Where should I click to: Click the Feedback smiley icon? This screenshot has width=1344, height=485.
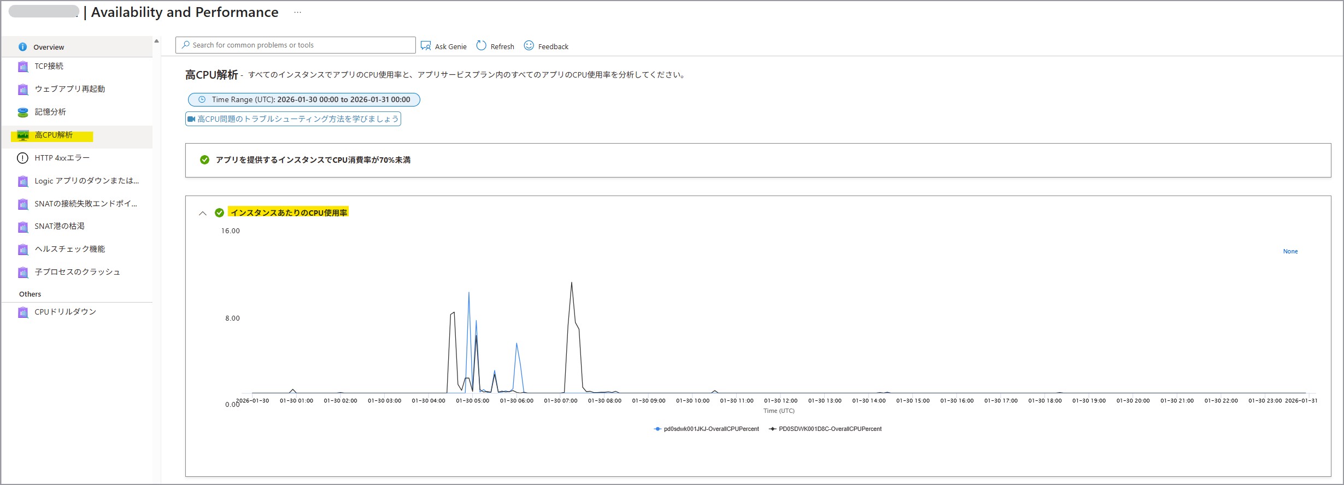pyautogui.click(x=529, y=46)
